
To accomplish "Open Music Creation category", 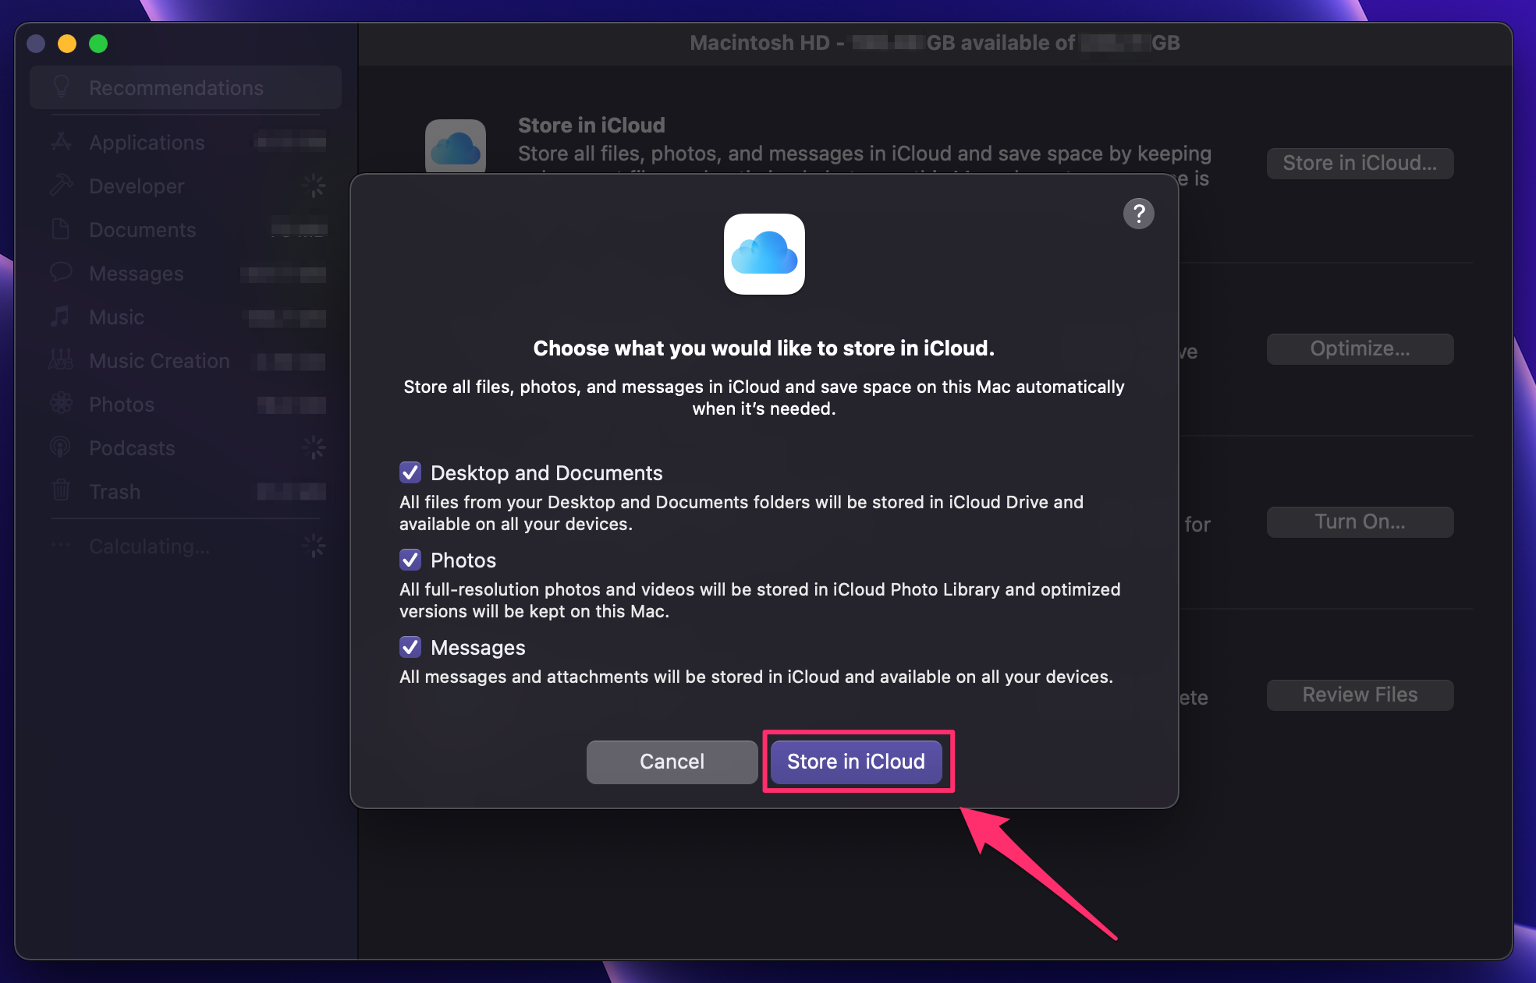I will [x=186, y=360].
